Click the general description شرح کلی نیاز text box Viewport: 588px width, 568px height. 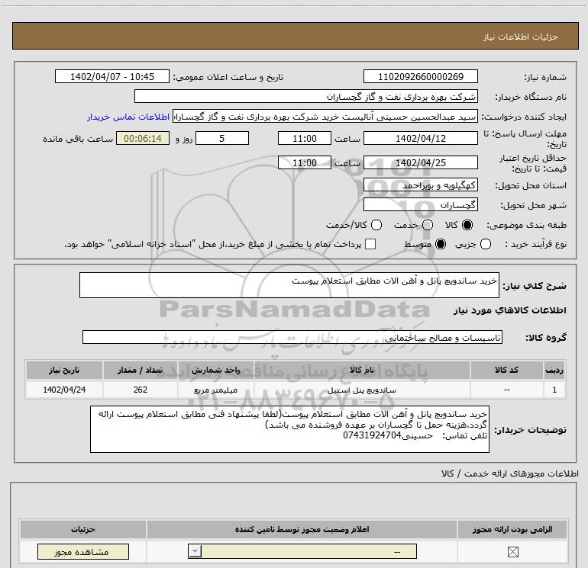pyautogui.click(x=289, y=285)
